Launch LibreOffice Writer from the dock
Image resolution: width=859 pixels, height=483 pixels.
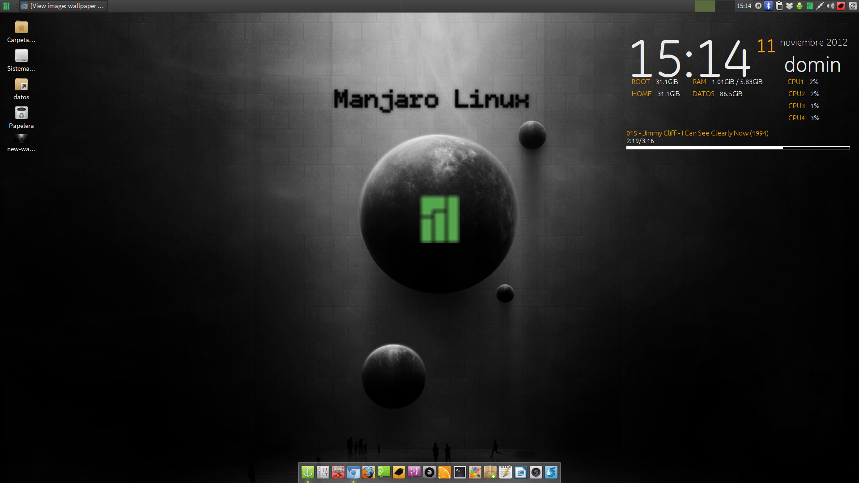coord(521,472)
